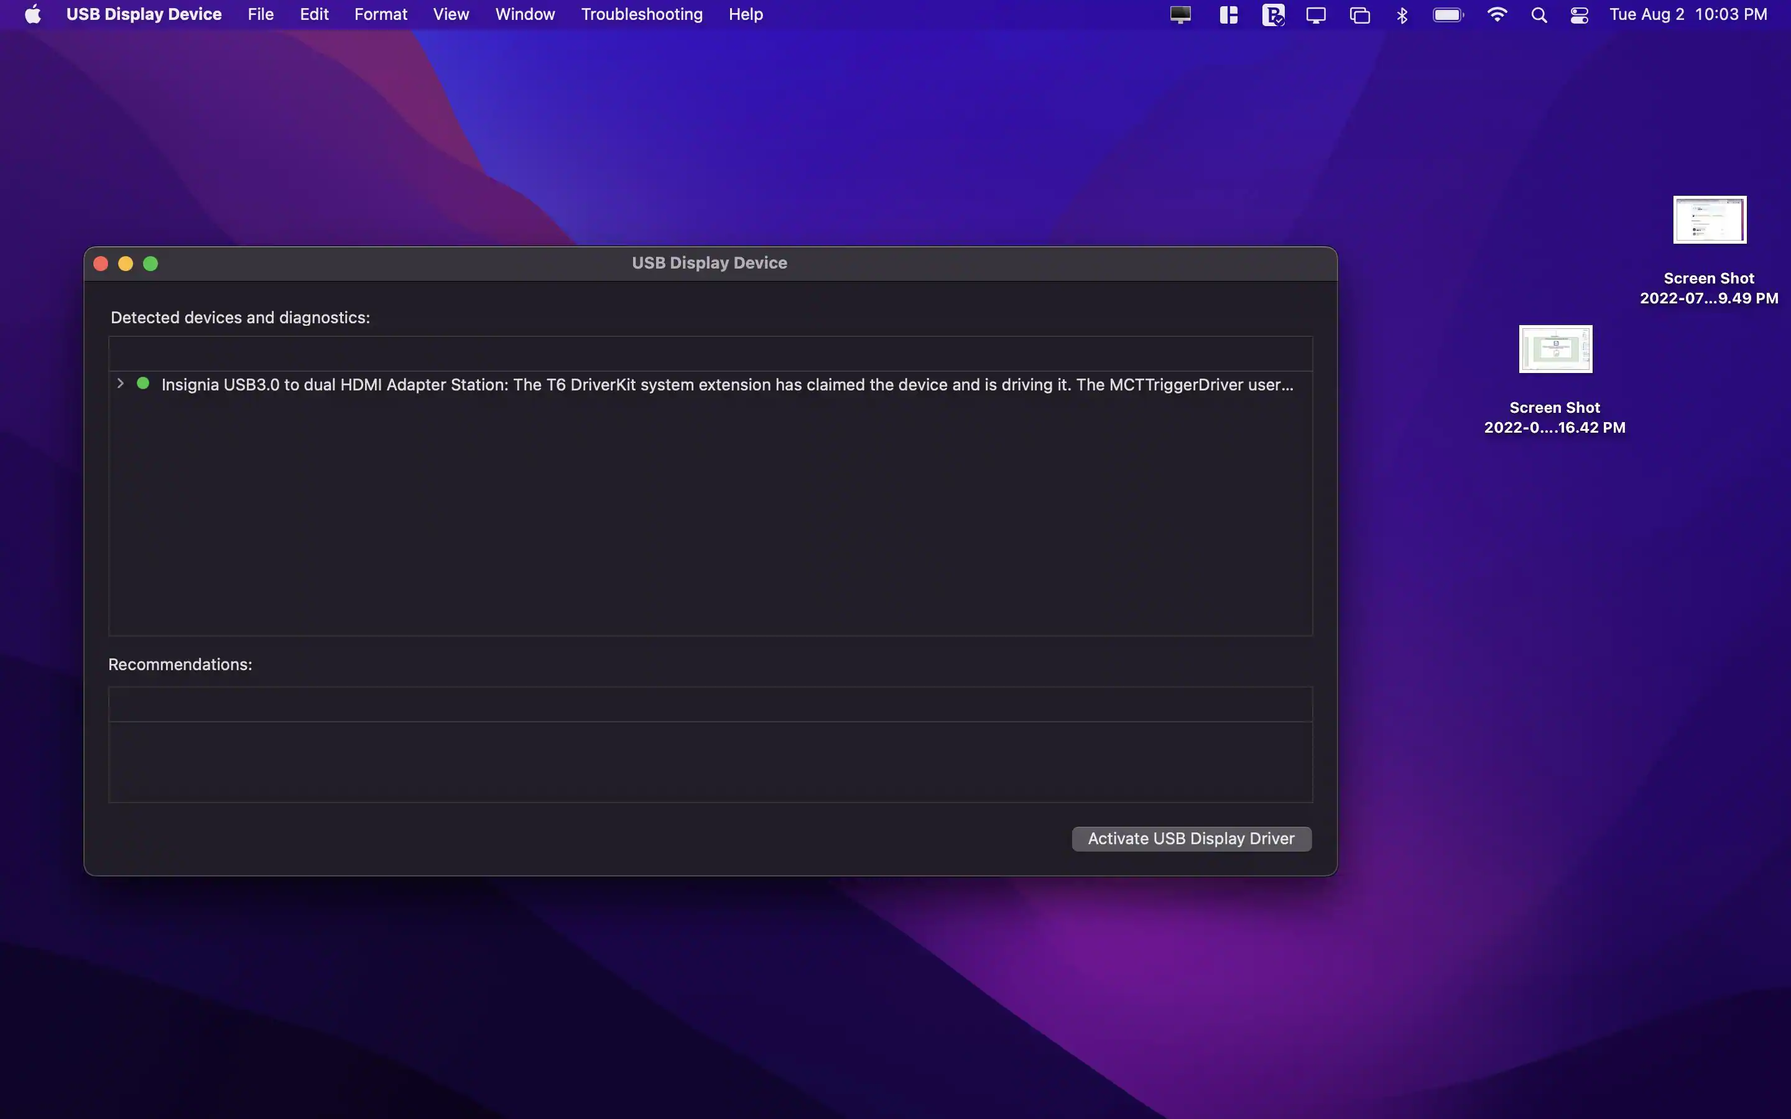The width and height of the screenshot is (1791, 1119).
Task: Select the Insignia USB3.0 adapter diagnostic text
Action: click(727, 385)
